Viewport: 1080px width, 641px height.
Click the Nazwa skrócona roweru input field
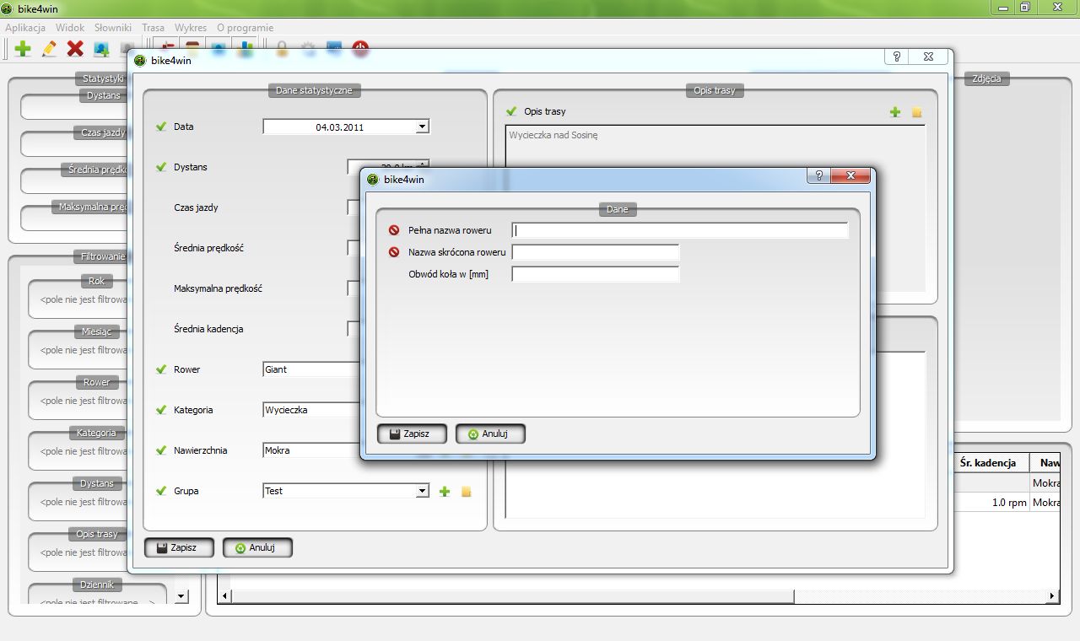tap(596, 252)
